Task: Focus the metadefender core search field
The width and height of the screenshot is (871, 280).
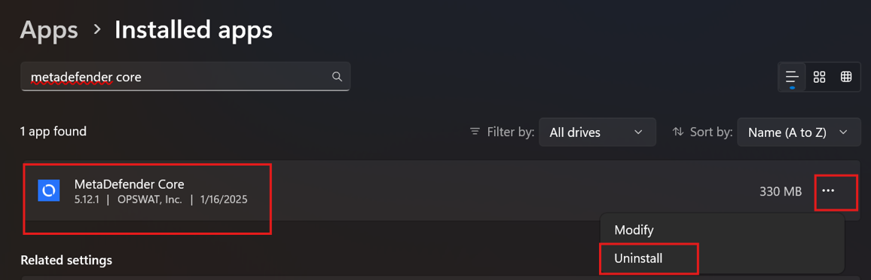Action: pyautogui.click(x=185, y=77)
